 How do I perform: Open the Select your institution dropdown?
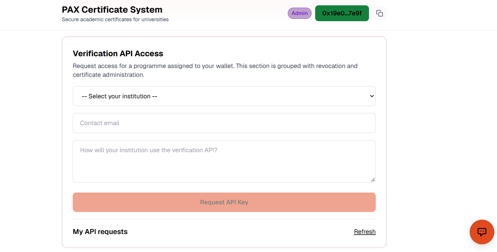point(224,96)
